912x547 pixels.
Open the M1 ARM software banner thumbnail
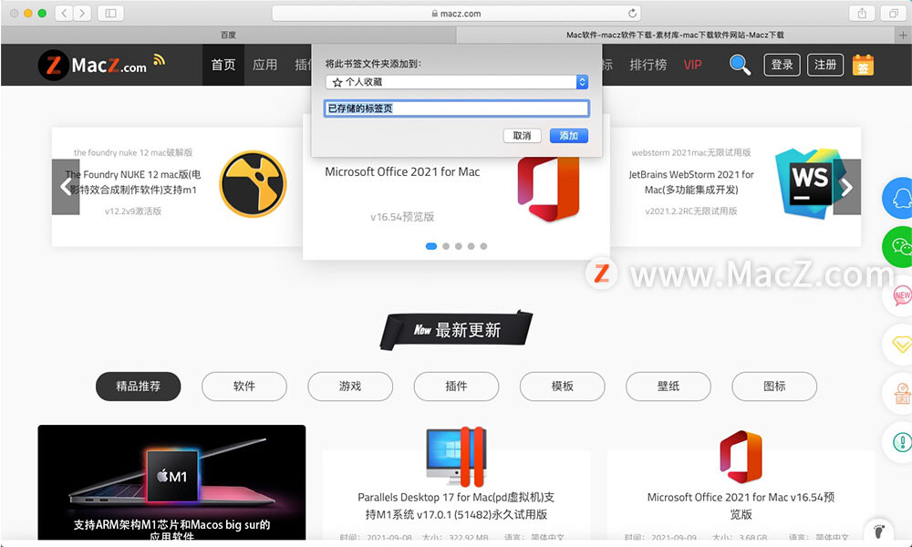coord(171,482)
